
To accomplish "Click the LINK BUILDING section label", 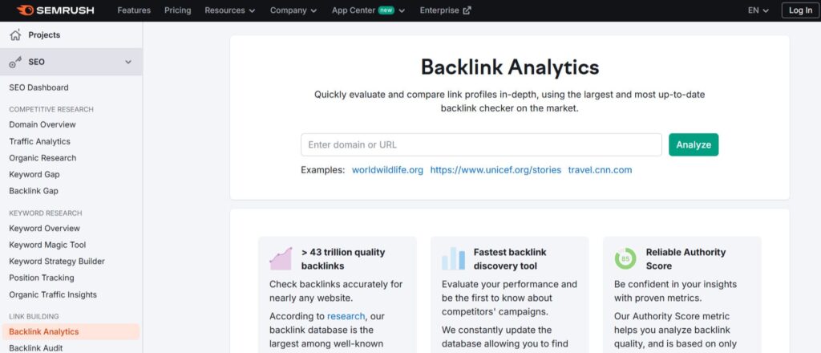I will tap(34, 316).
